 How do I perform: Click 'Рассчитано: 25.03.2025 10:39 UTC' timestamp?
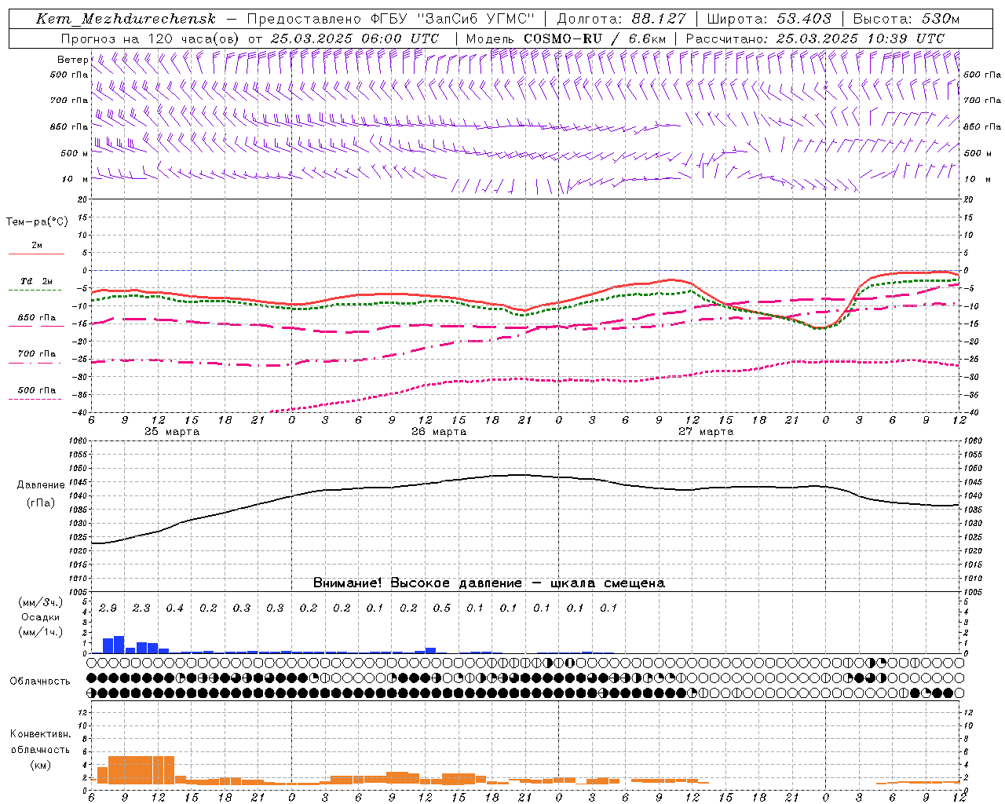click(x=815, y=38)
